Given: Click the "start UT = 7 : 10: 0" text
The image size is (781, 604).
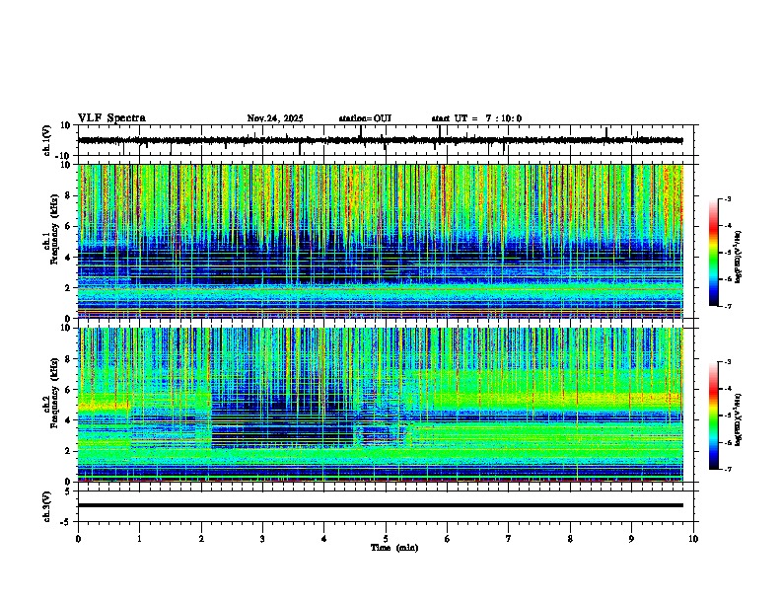Looking at the screenshot, I should pos(476,118).
